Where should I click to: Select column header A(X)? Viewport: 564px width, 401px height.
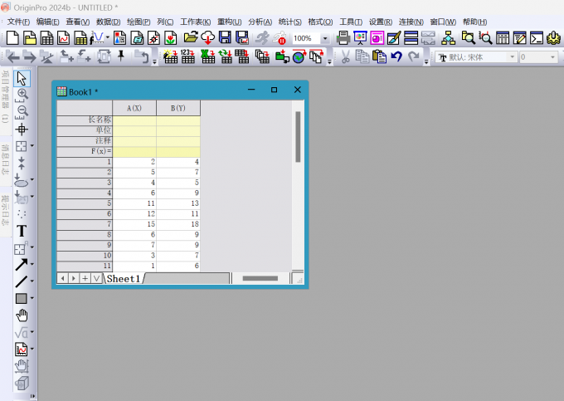134,108
